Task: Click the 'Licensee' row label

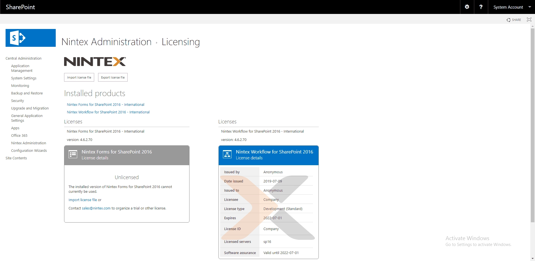Action: [x=231, y=199]
